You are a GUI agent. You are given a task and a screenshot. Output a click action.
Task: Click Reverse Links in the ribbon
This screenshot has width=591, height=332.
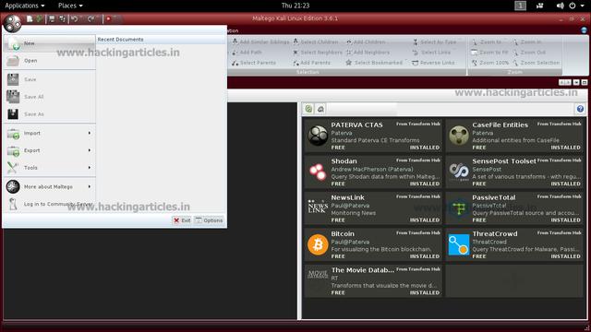(x=433, y=63)
